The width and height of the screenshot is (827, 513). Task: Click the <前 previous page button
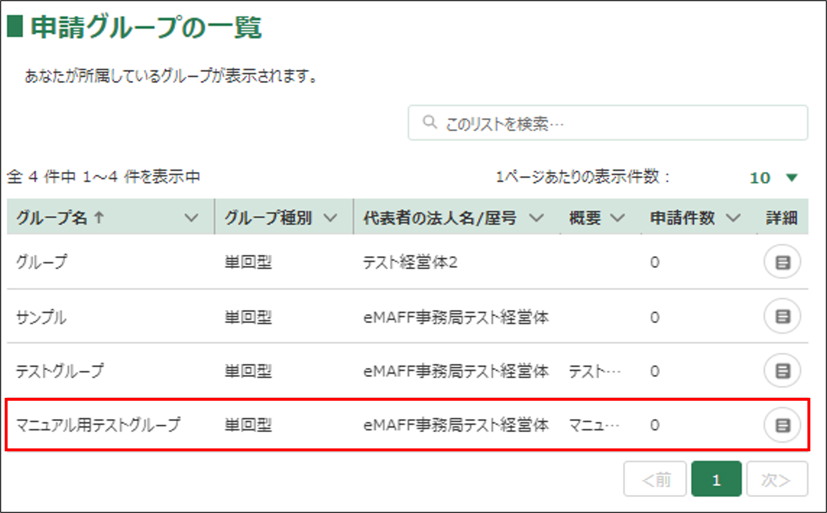655,479
